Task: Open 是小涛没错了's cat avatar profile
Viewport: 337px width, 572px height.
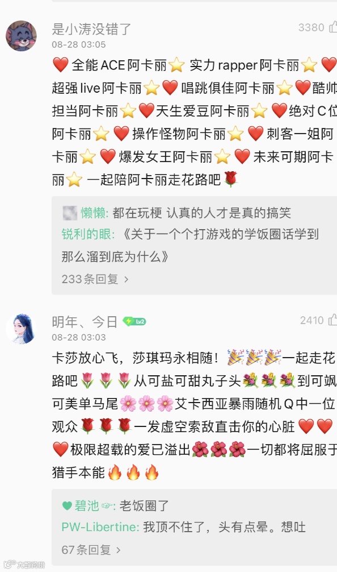Action: click(21, 36)
